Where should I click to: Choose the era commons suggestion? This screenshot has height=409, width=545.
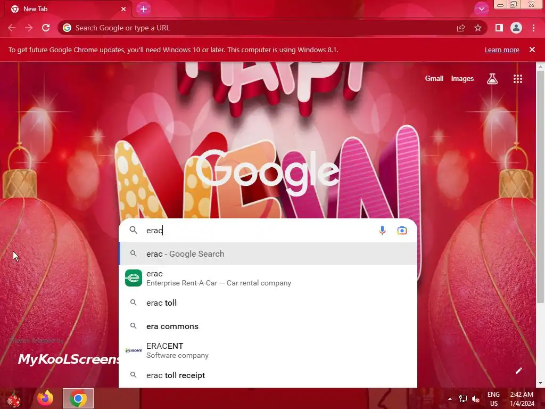(268, 326)
